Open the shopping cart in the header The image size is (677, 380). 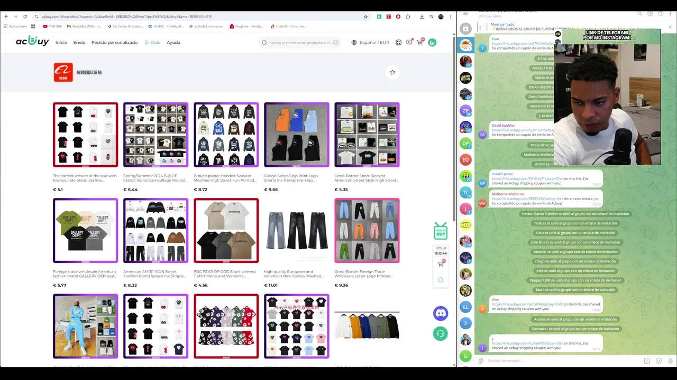(x=420, y=42)
